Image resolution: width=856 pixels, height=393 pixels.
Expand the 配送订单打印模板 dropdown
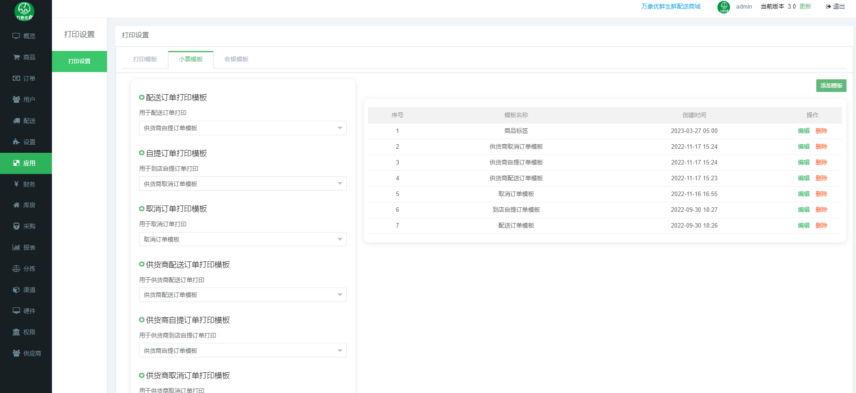coord(242,128)
